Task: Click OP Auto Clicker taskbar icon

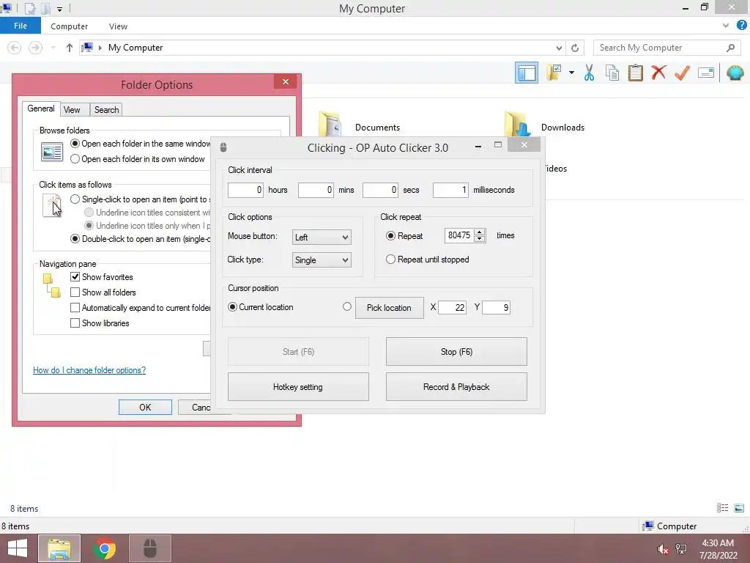Action: tap(150, 548)
